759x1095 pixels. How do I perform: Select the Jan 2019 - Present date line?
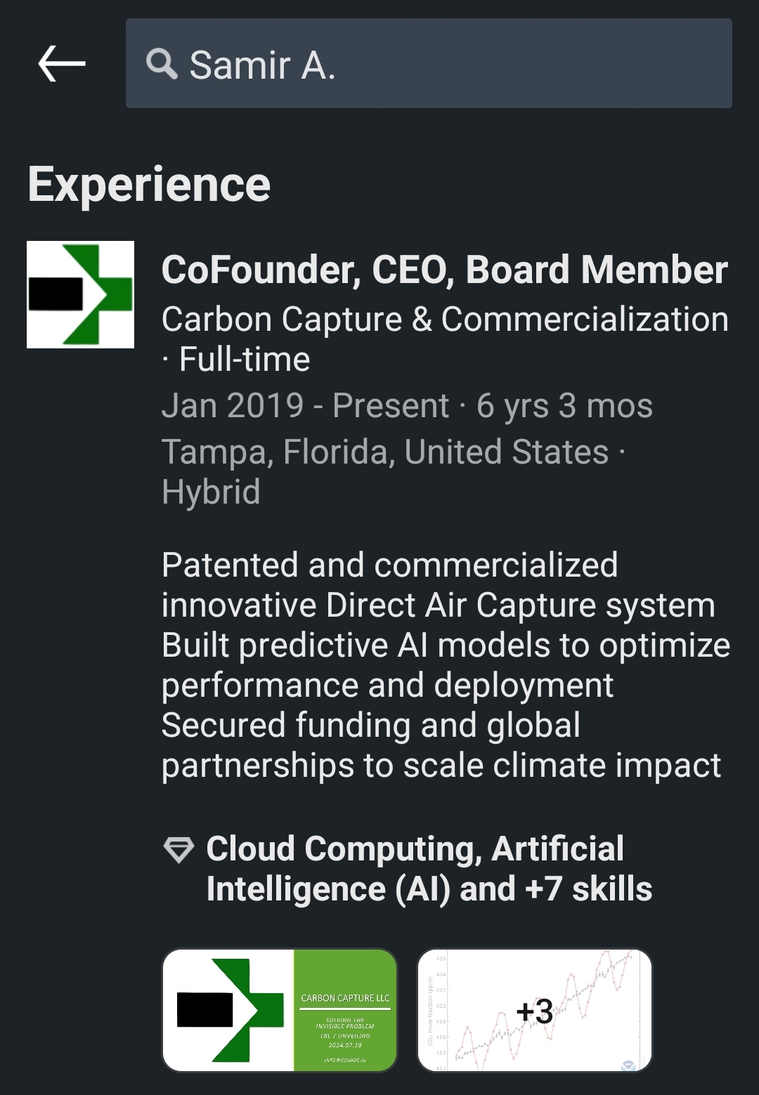coord(407,406)
